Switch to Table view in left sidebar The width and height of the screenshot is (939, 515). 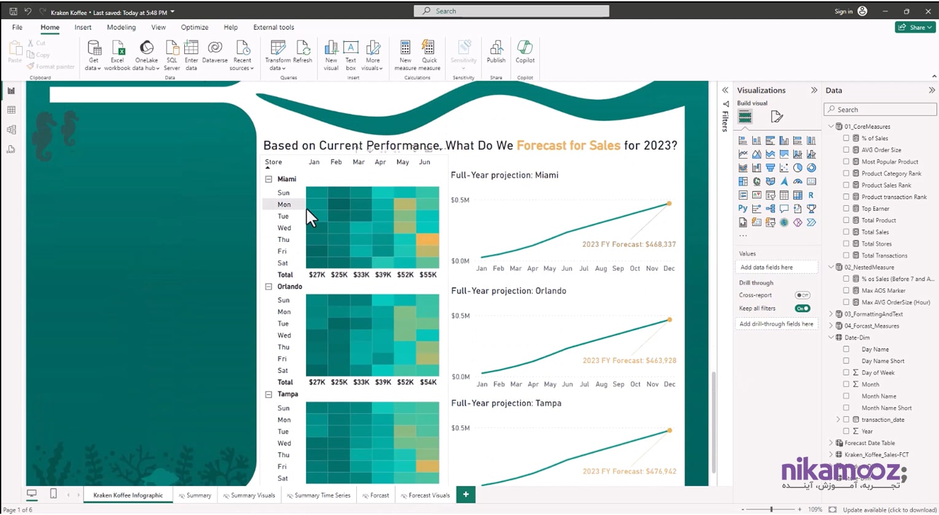11,110
